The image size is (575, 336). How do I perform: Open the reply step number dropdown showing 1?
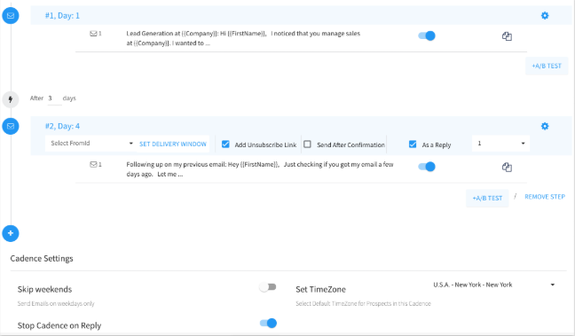tap(500, 144)
